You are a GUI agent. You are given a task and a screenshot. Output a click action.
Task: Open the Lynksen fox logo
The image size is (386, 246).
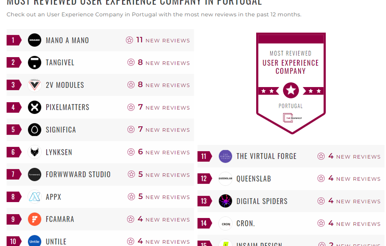[x=34, y=152]
